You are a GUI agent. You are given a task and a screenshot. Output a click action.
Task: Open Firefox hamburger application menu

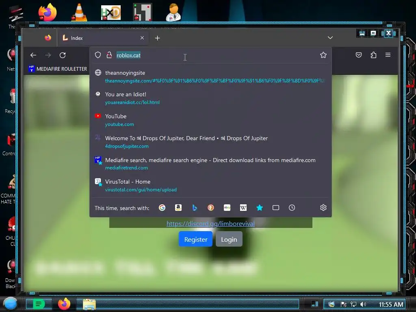[388, 55]
